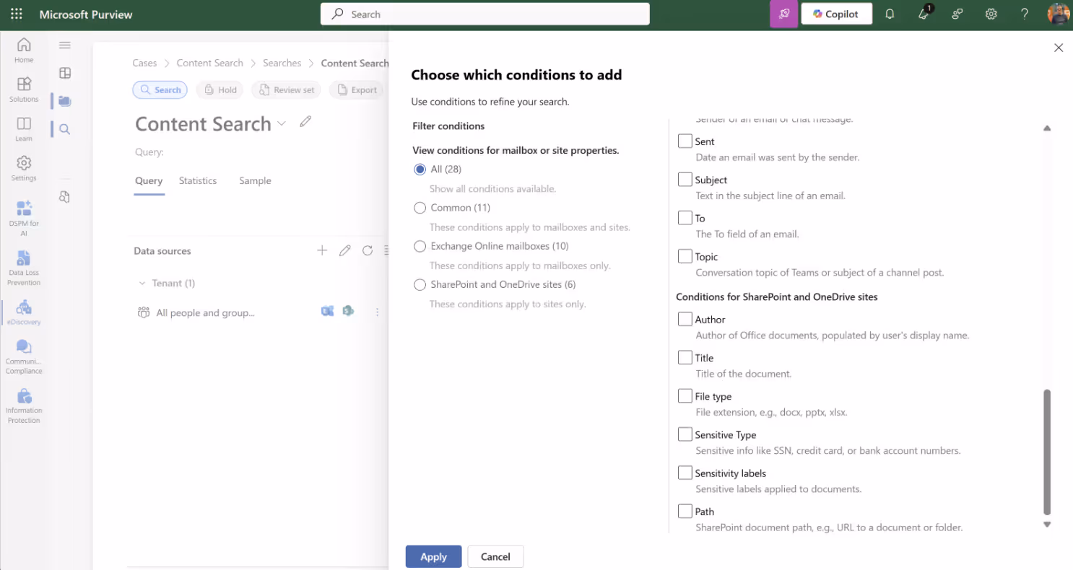Click the pencil icon beside Content Search title
The height and width of the screenshot is (570, 1073).
pyautogui.click(x=305, y=121)
